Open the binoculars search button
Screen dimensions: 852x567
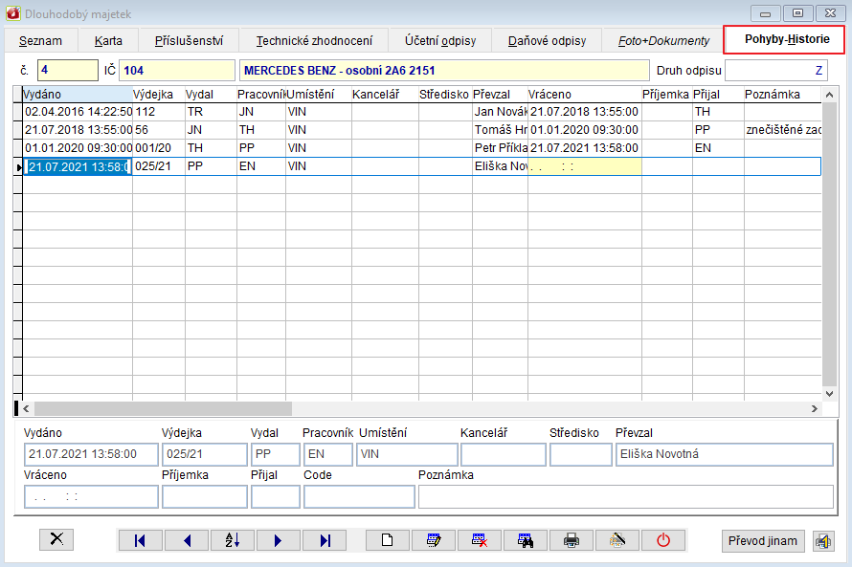pos(526,540)
